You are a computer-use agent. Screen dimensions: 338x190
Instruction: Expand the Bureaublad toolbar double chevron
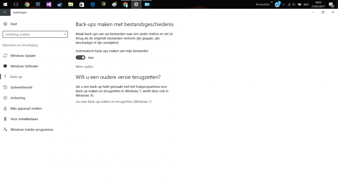pos(272,2)
